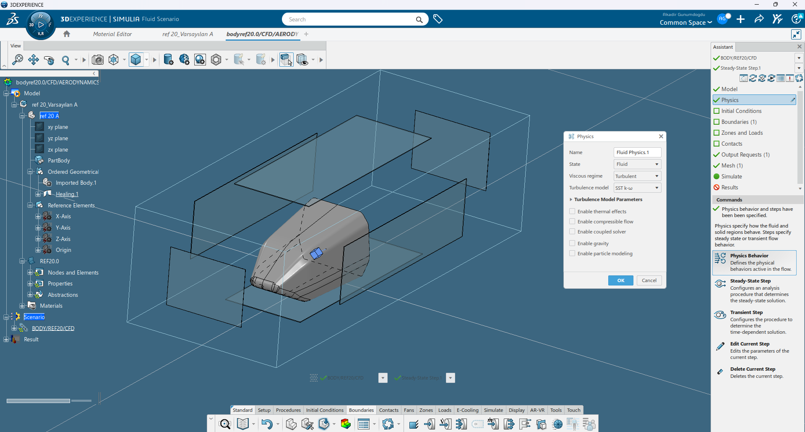Close the Assistant panel
The width and height of the screenshot is (805, 432).
800,47
